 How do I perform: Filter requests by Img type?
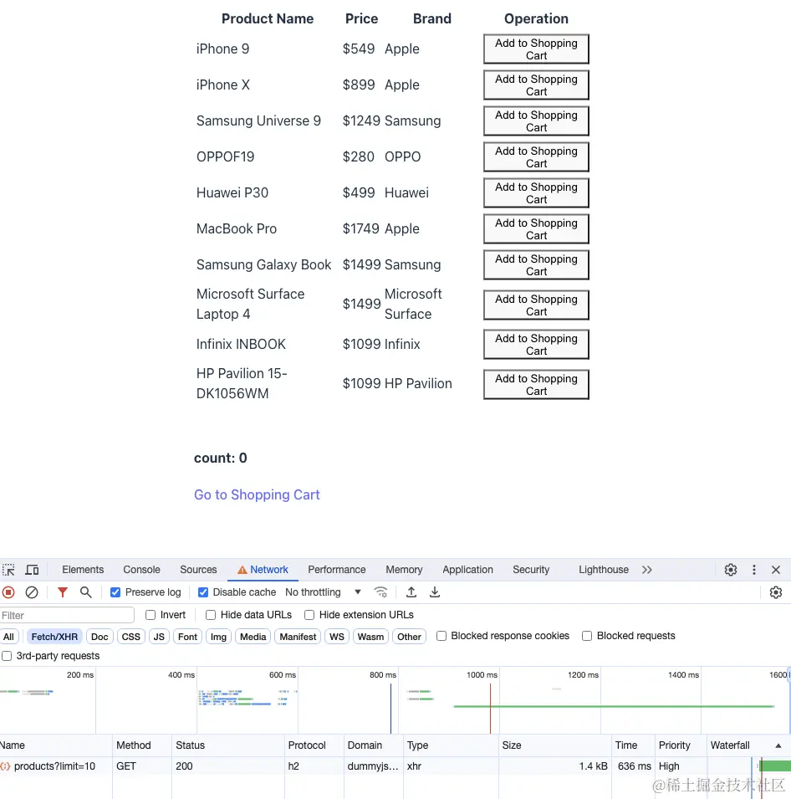218,637
